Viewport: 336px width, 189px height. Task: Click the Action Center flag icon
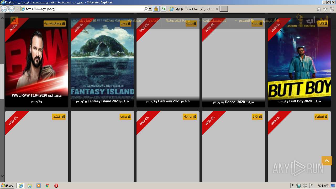311,186
